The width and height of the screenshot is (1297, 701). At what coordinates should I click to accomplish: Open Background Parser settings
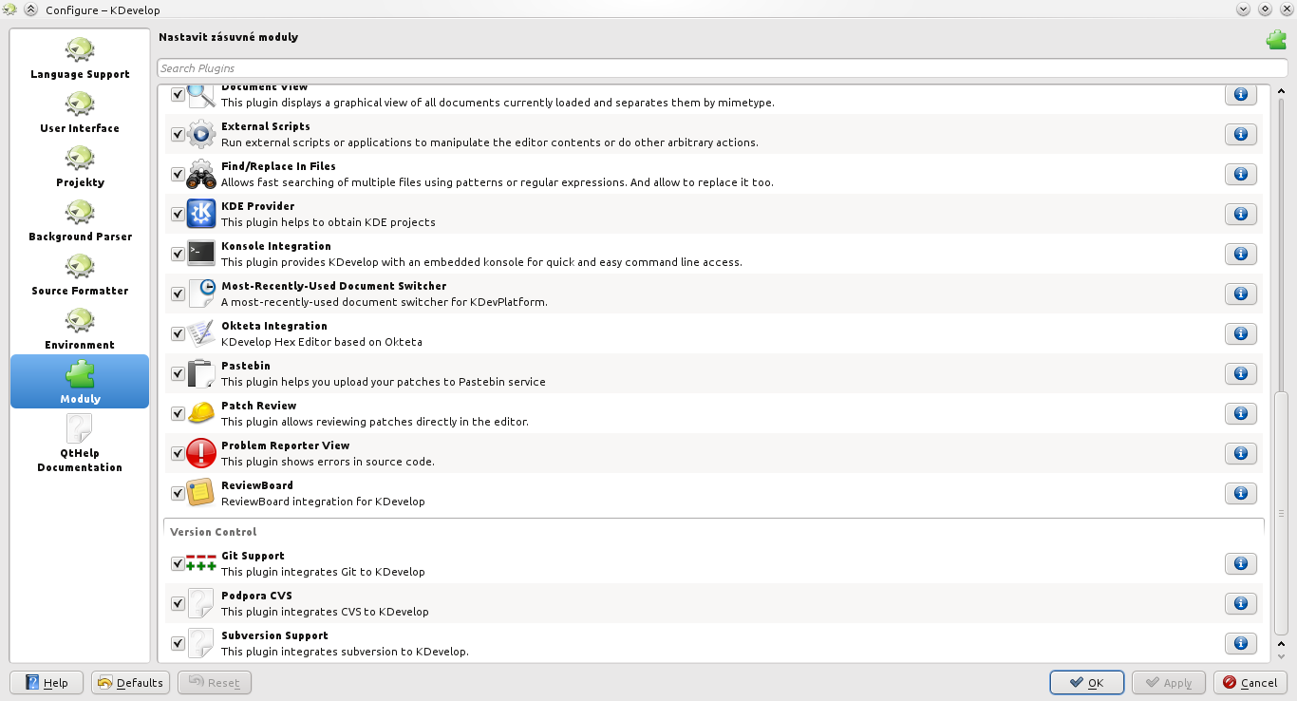pos(80,220)
